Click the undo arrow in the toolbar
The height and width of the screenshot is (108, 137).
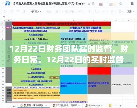[x=5, y=12]
